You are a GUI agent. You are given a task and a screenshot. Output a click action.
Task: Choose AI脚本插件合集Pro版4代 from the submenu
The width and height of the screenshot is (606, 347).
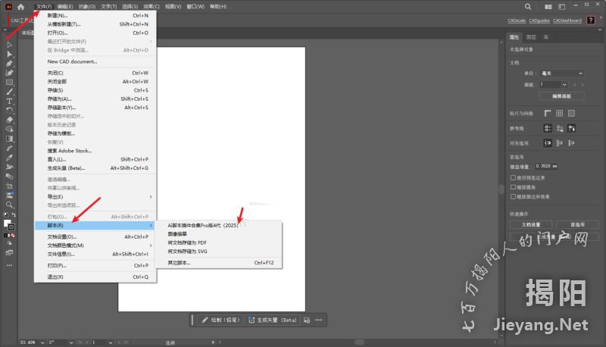click(203, 225)
